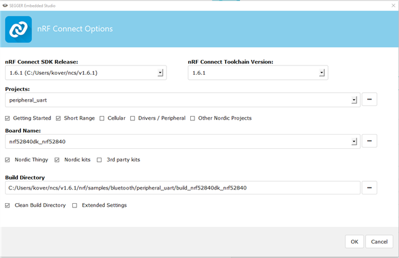Browse for the Build Directory location
This screenshot has height=258, width=399.
point(370,188)
